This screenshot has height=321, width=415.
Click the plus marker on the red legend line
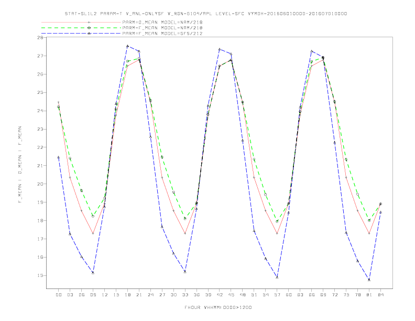(89, 22)
